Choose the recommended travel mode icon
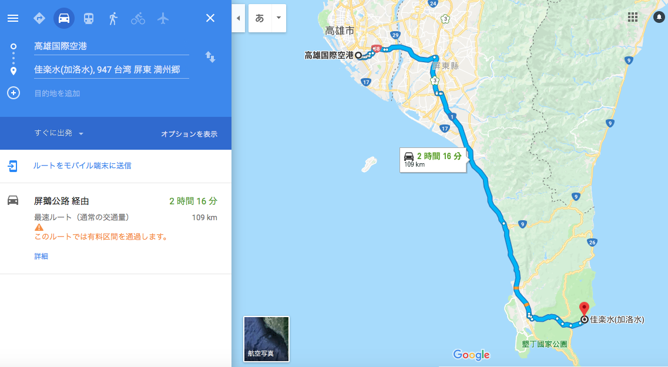The height and width of the screenshot is (367, 668). tap(39, 18)
